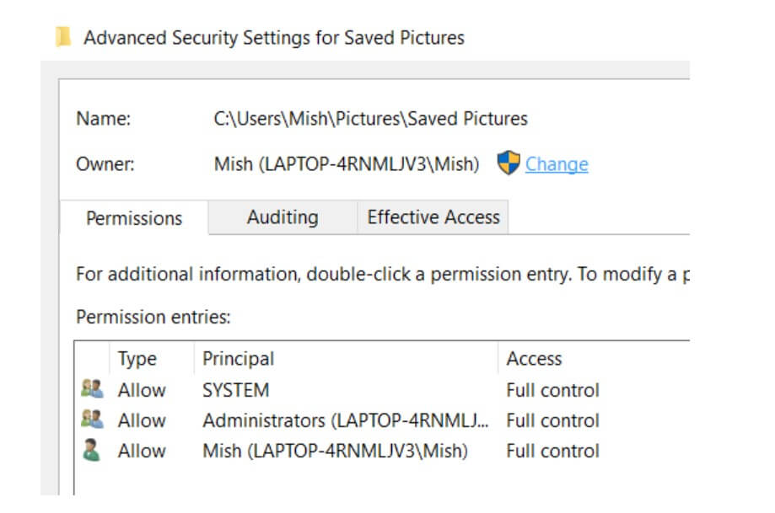Click the group icon for the Administrators entry
The image size is (775, 513).
click(91, 420)
